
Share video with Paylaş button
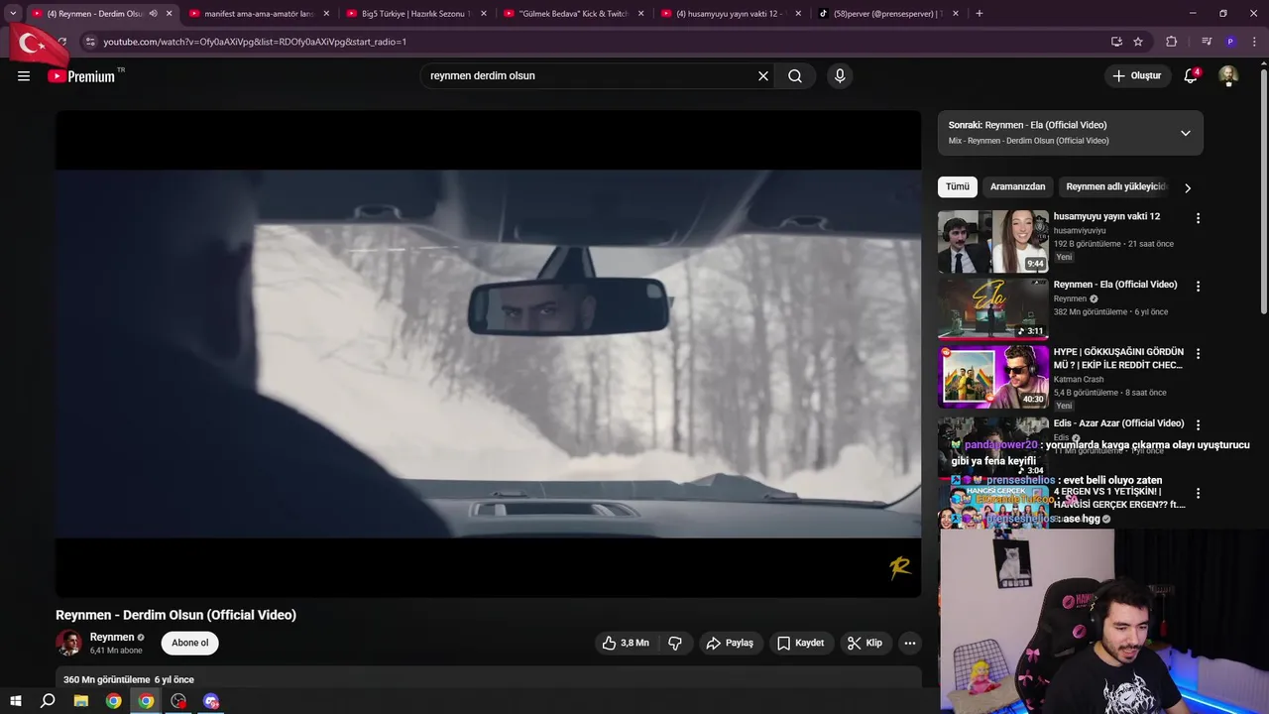[730, 643]
